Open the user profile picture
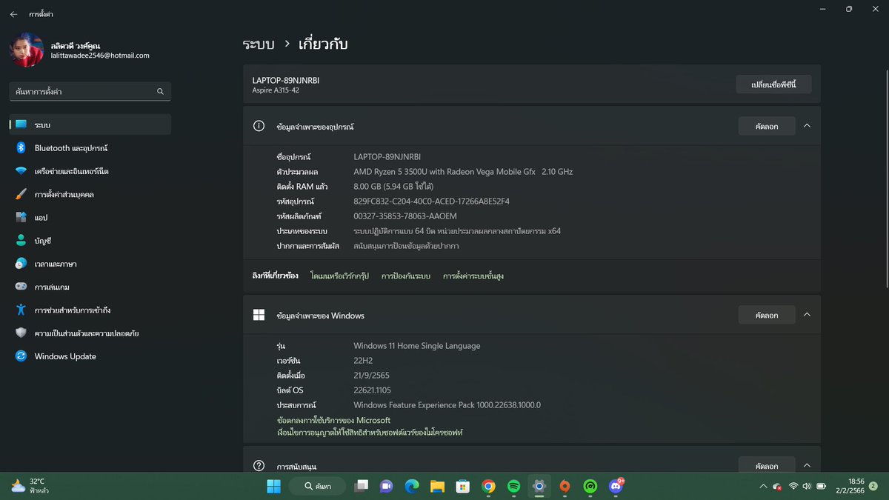The height and width of the screenshot is (500, 889). coord(27,50)
